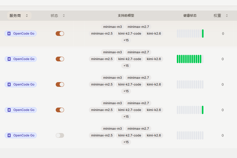Turn off the second row's status switch
Image resolution: width=237 pixels, height=158 pixels.
pyautogui.click(x=60, y=59)
